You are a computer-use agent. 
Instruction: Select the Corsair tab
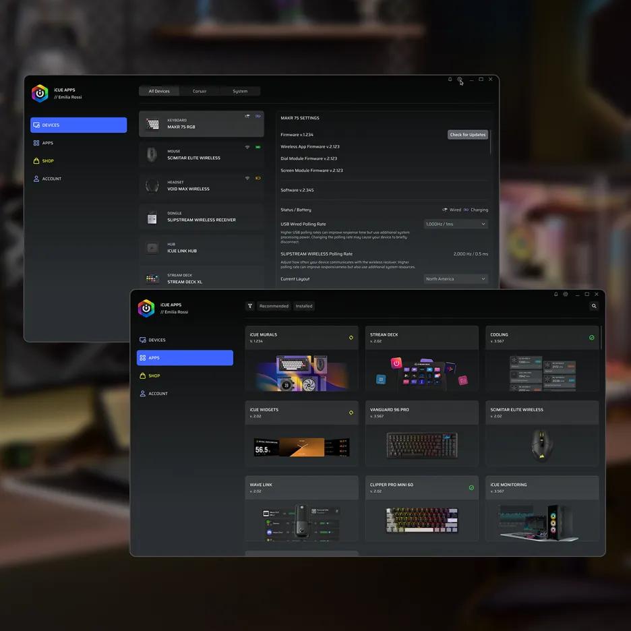[x=200, y=91]
